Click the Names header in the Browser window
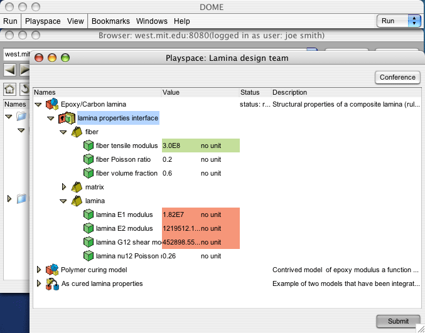 click(x=15, y=104)
